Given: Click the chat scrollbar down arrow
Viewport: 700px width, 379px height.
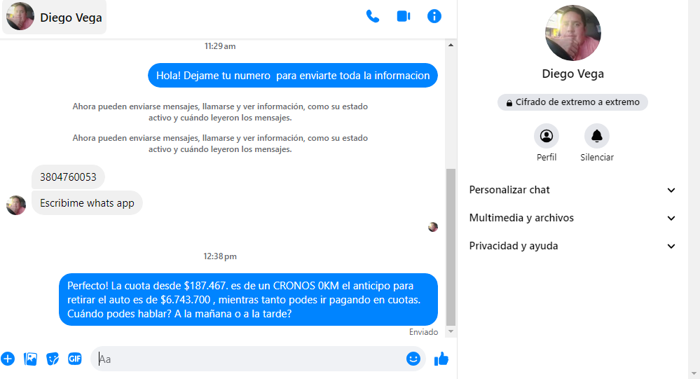Looking at the screenshot, I should point(451,331).
